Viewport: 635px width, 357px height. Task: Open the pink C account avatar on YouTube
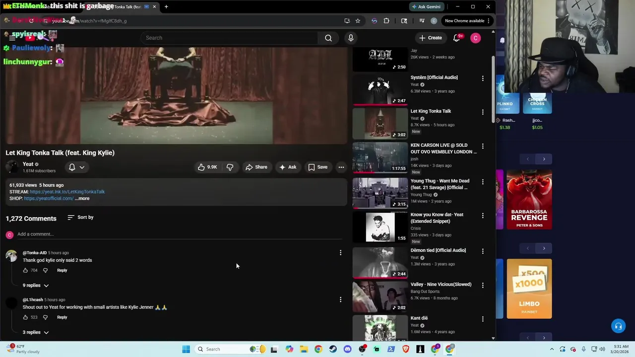click(x=475, y=38)
